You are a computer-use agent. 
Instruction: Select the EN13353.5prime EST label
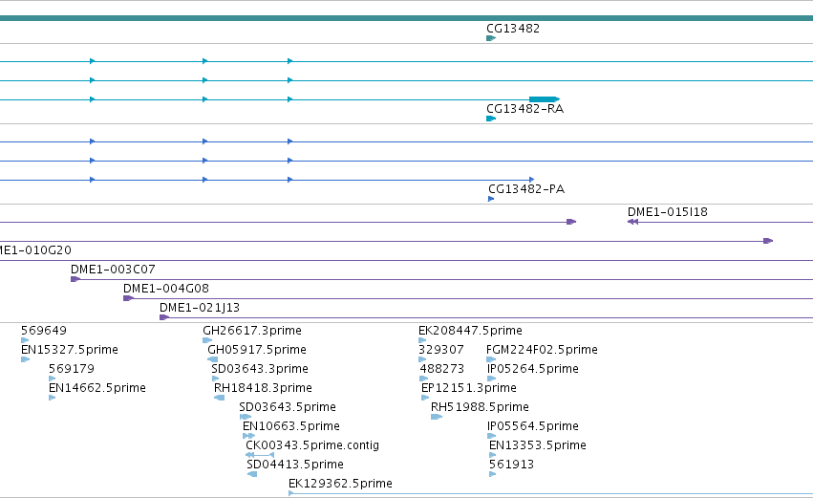pos(538,446)
